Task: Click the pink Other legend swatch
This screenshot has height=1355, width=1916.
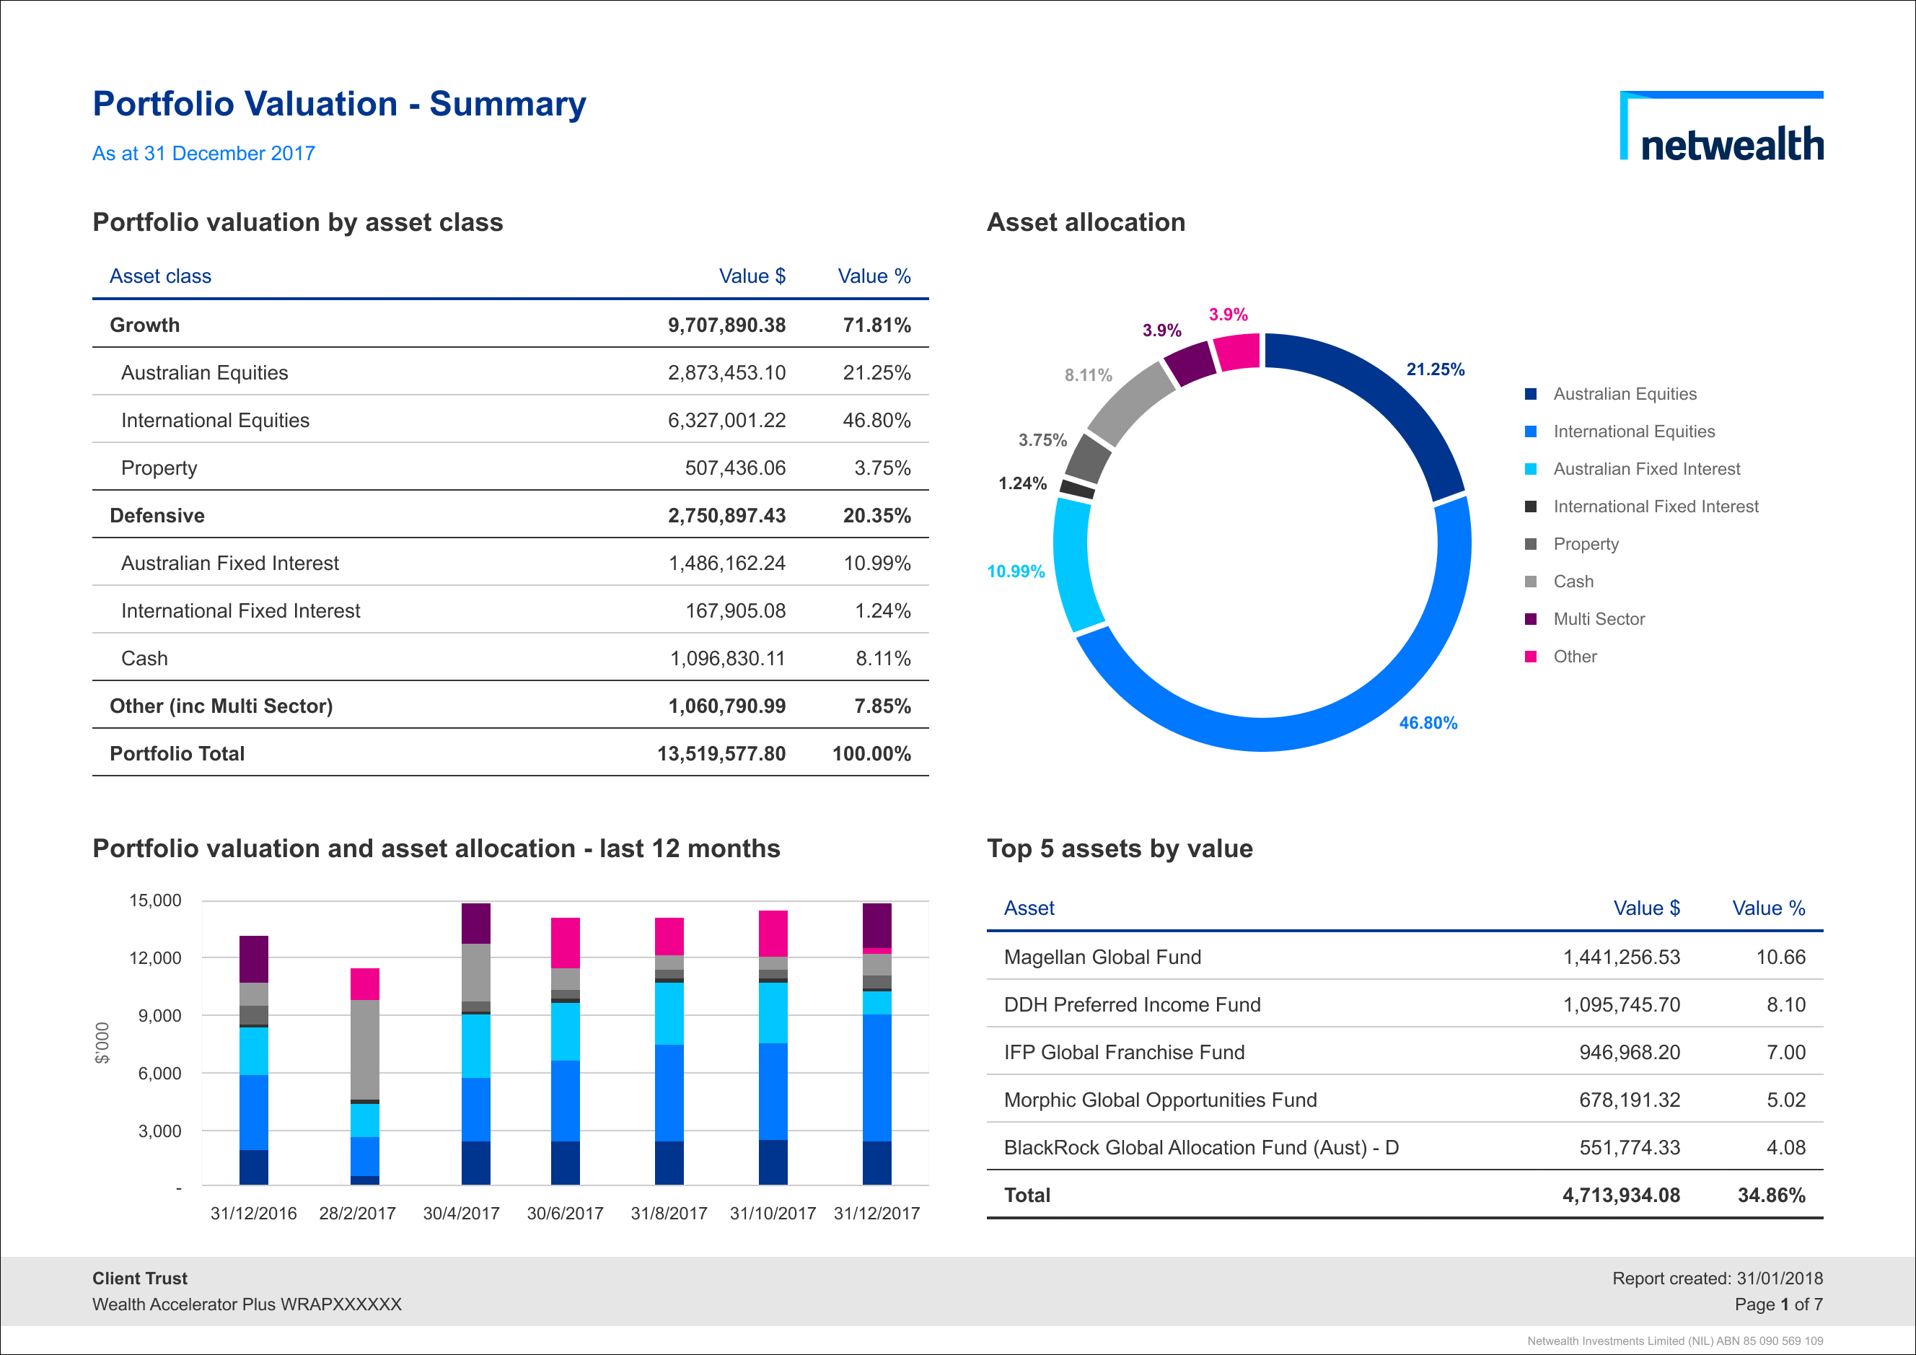Action: pyautogui.click(x=1531, y=657)
